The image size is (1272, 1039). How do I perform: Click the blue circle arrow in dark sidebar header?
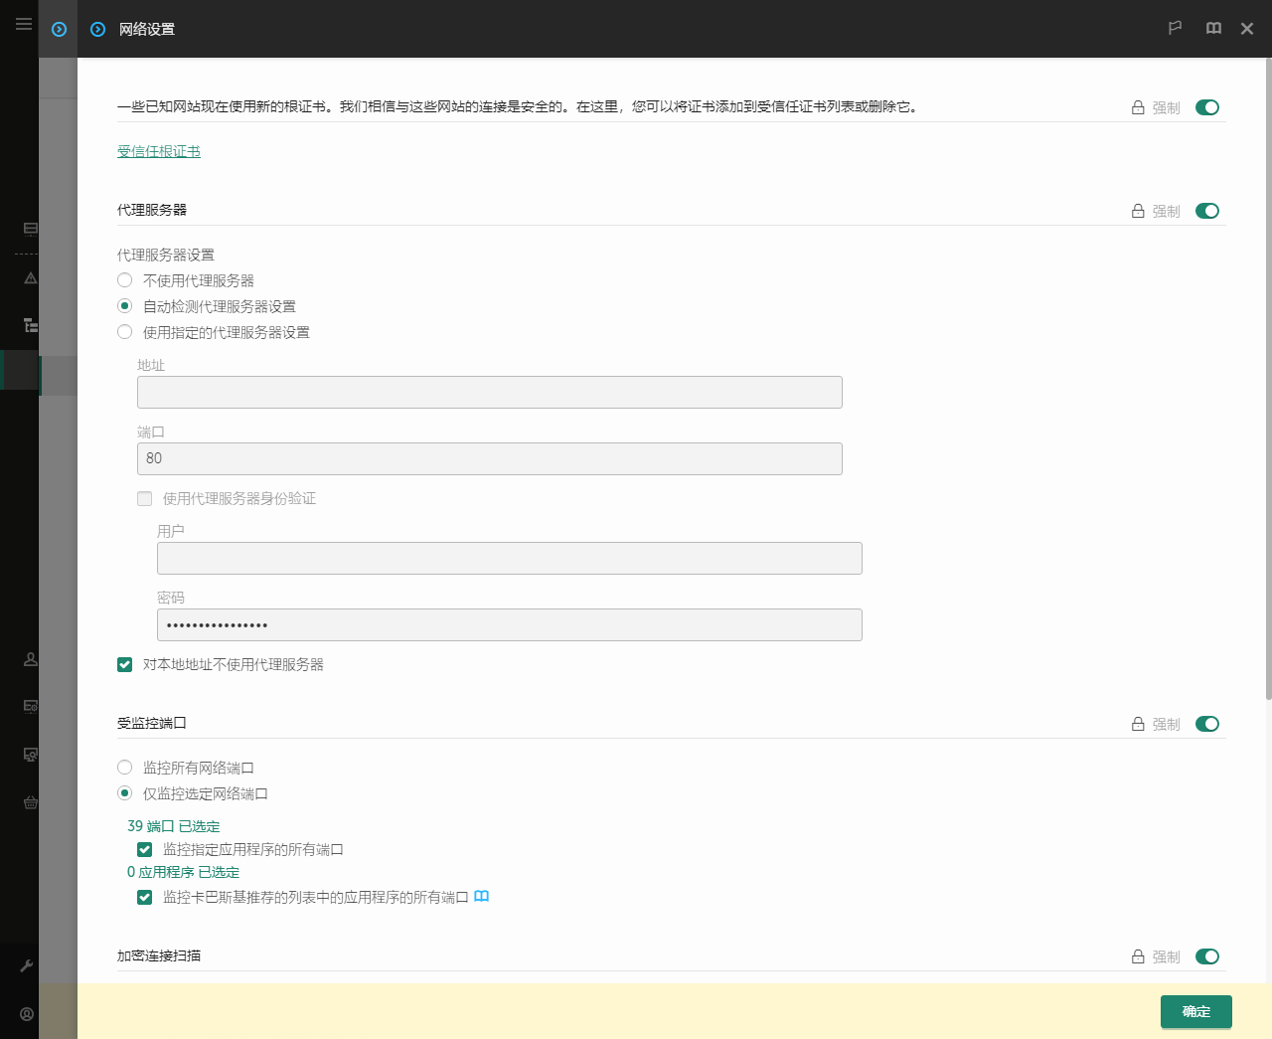(59, 30)
